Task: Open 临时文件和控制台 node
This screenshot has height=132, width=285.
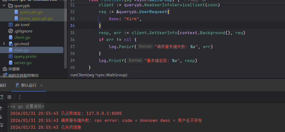Action: pos(23,75)
